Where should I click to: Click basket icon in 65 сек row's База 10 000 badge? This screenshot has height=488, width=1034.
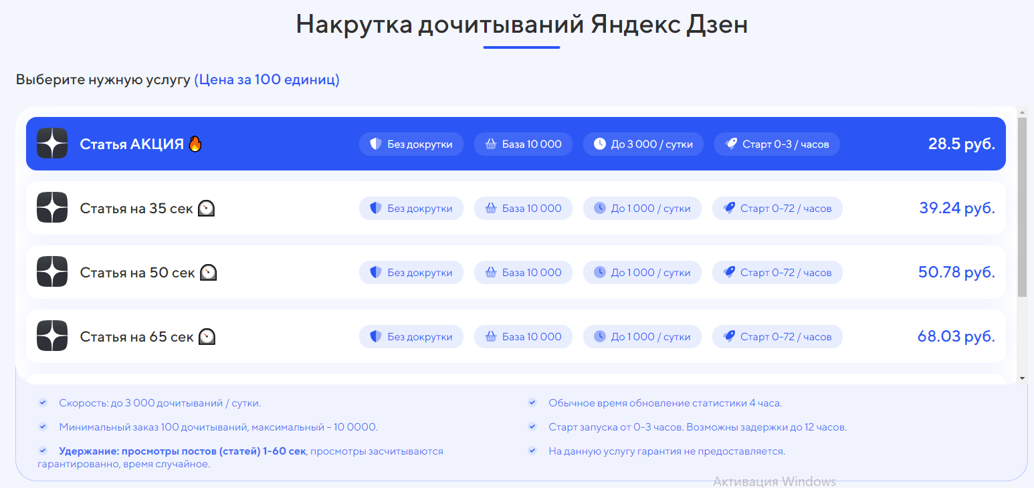[x=491, y=336]
